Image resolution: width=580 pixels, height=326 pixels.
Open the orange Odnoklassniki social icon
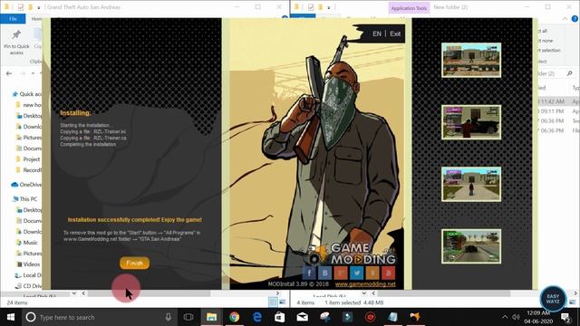point(372,273)
